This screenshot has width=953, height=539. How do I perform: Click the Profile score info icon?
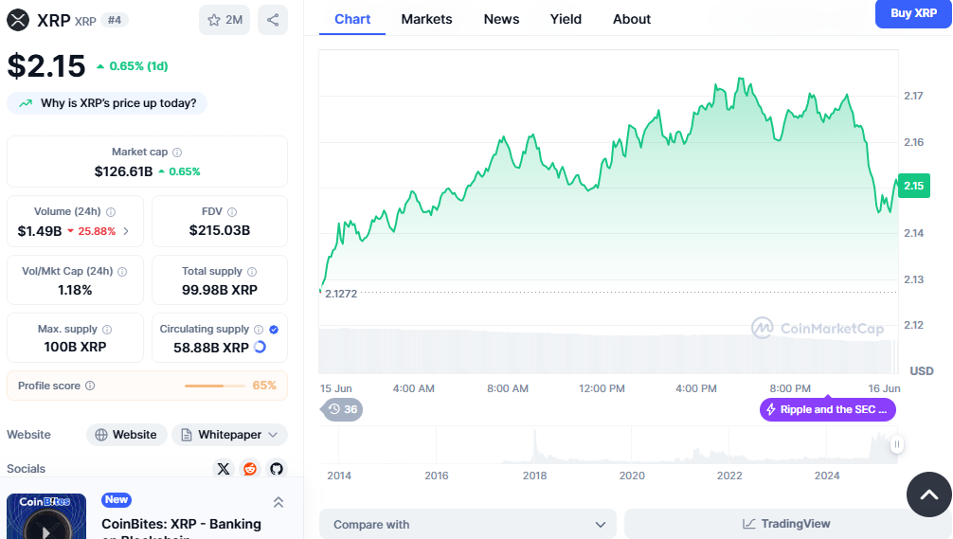point(90,386)
